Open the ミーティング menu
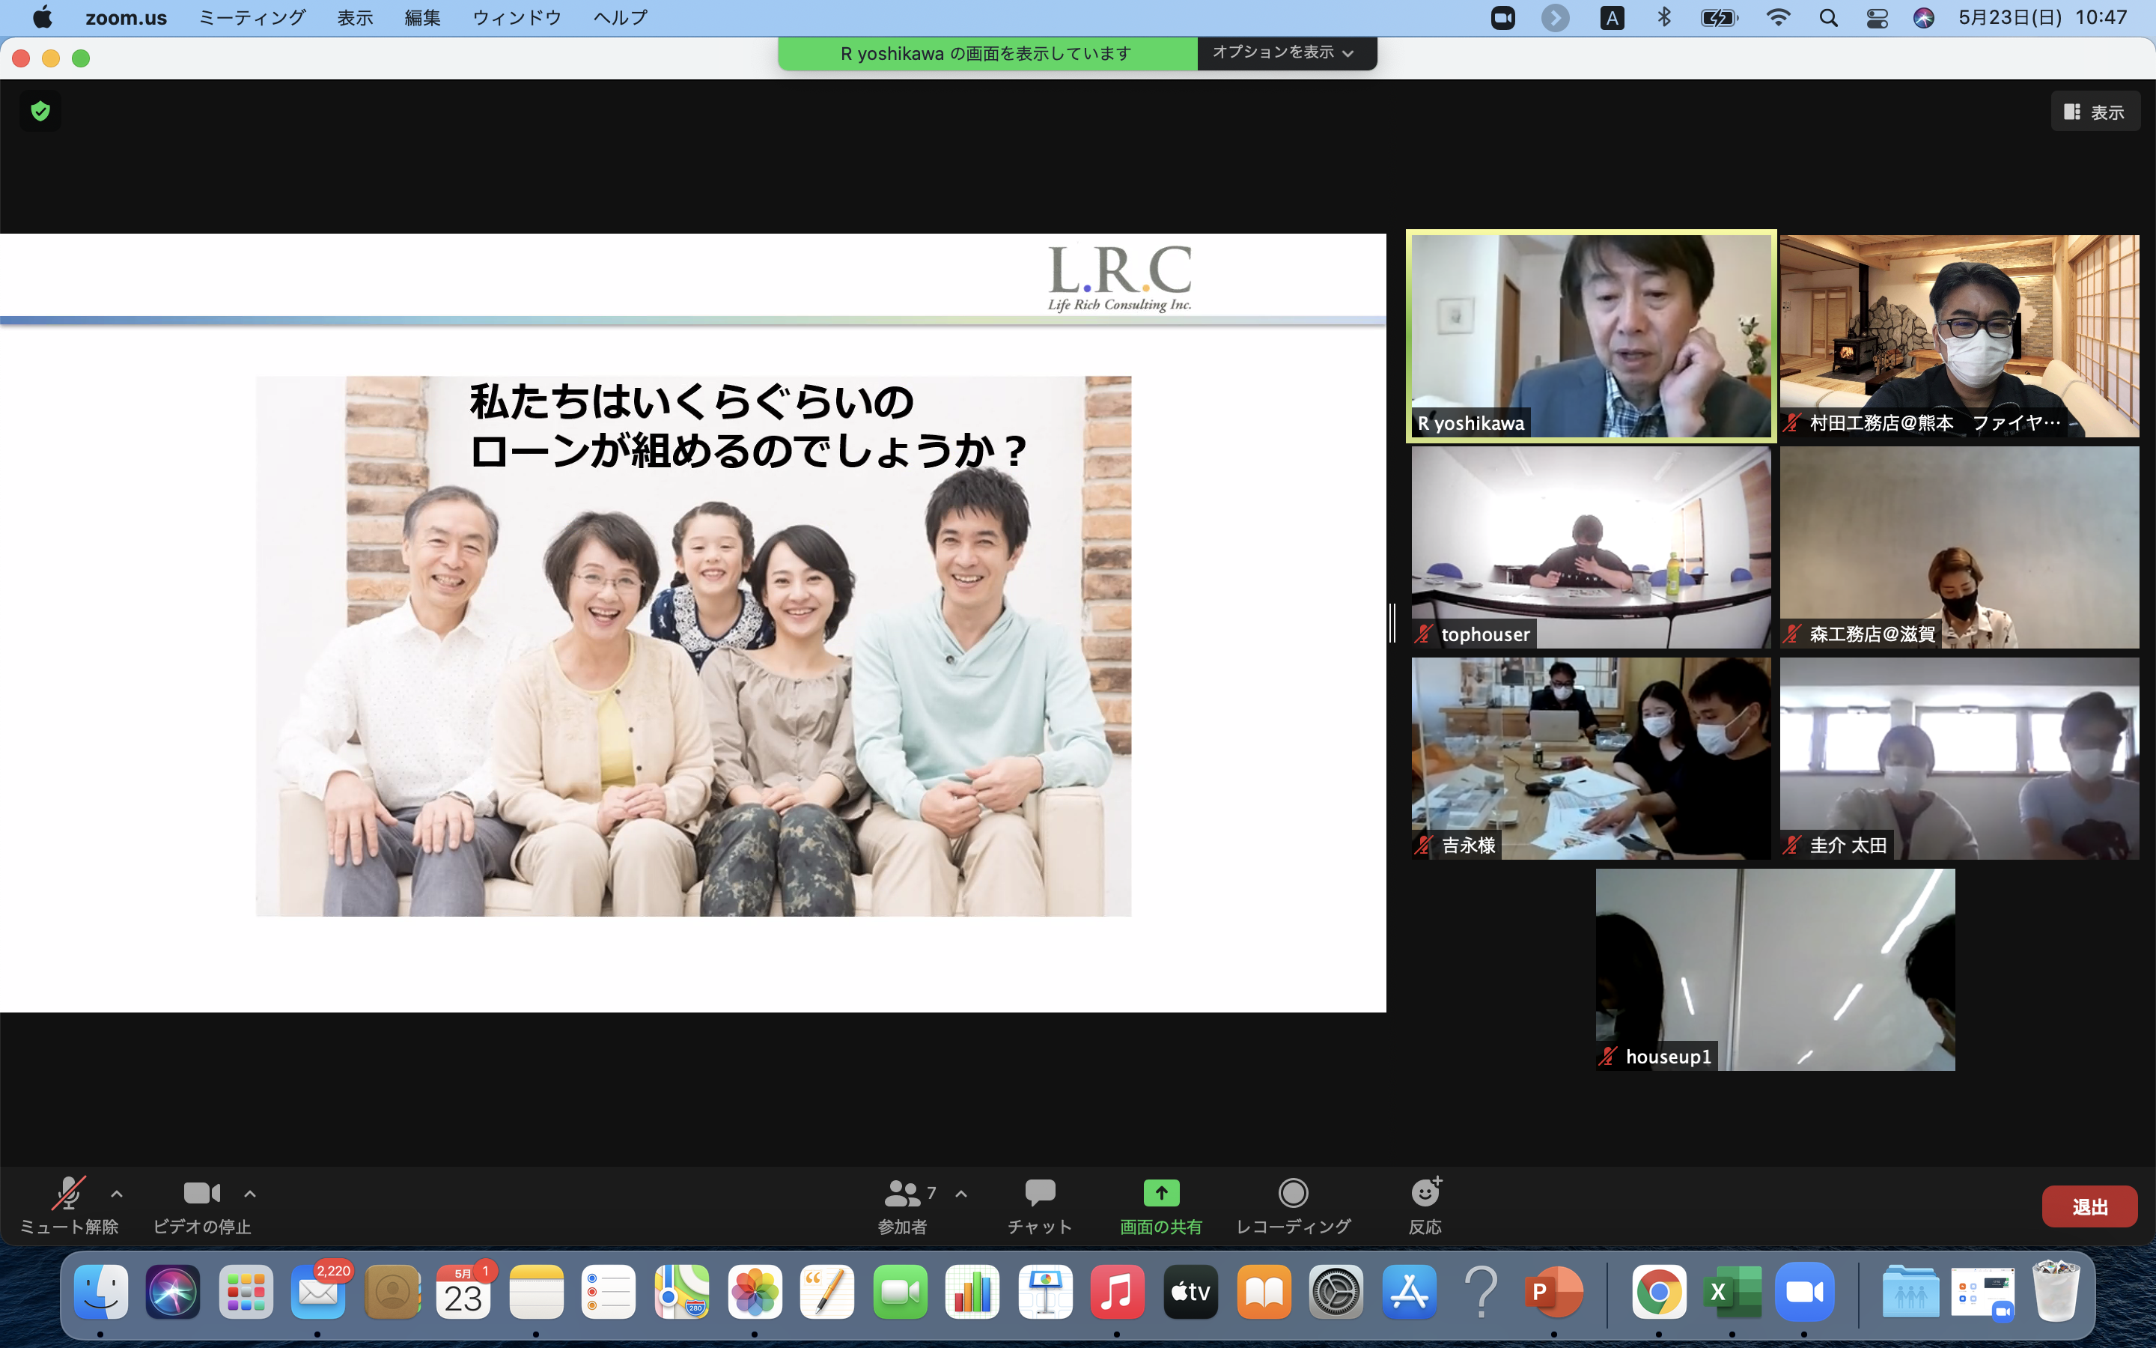This screenshot has width=2156, height=1348. (x=252, y=18)
